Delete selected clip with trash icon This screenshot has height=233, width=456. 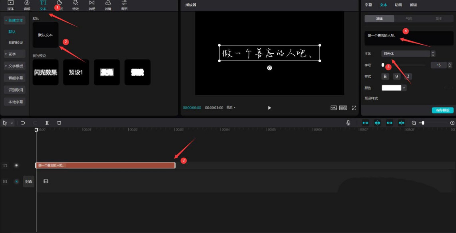[59, 123]
